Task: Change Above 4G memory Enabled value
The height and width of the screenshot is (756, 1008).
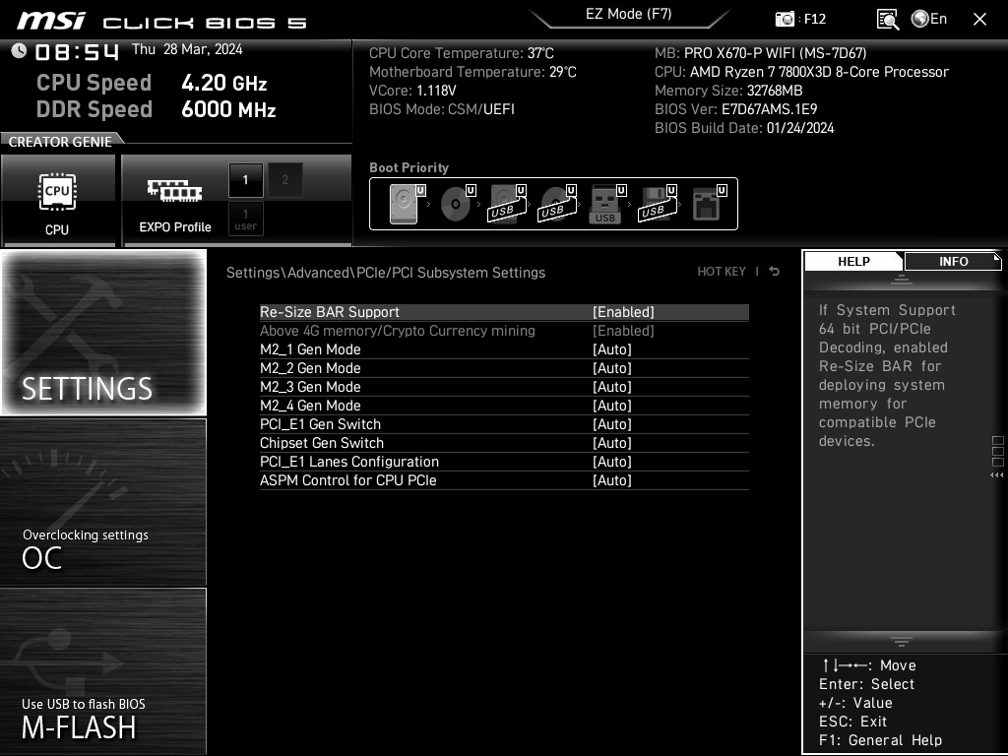Action: [x=623, y=331]
